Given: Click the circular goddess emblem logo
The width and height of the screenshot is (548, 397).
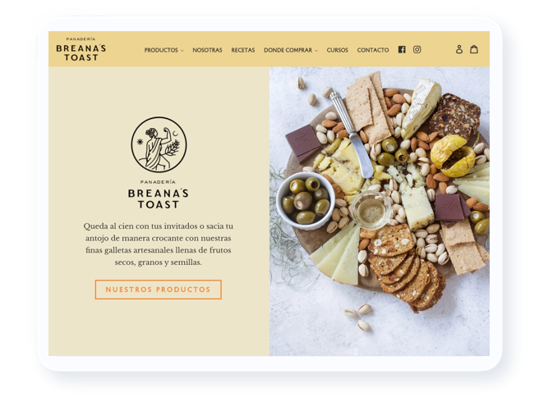Looking at the screenshot, I should click(159, 144).
